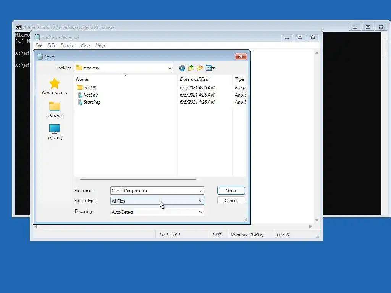Close the Open dialog with red X
The width and height of the screenshot is (391, 293).
coord(241,56)
